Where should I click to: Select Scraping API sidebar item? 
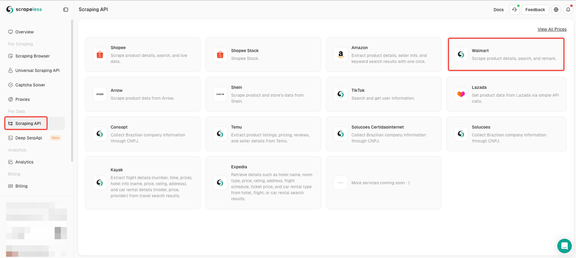(x=35, y=123)
